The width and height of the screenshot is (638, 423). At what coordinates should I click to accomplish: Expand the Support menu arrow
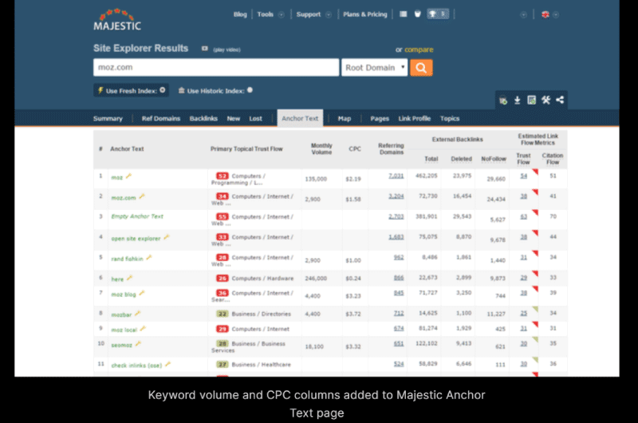pos(329,14)
